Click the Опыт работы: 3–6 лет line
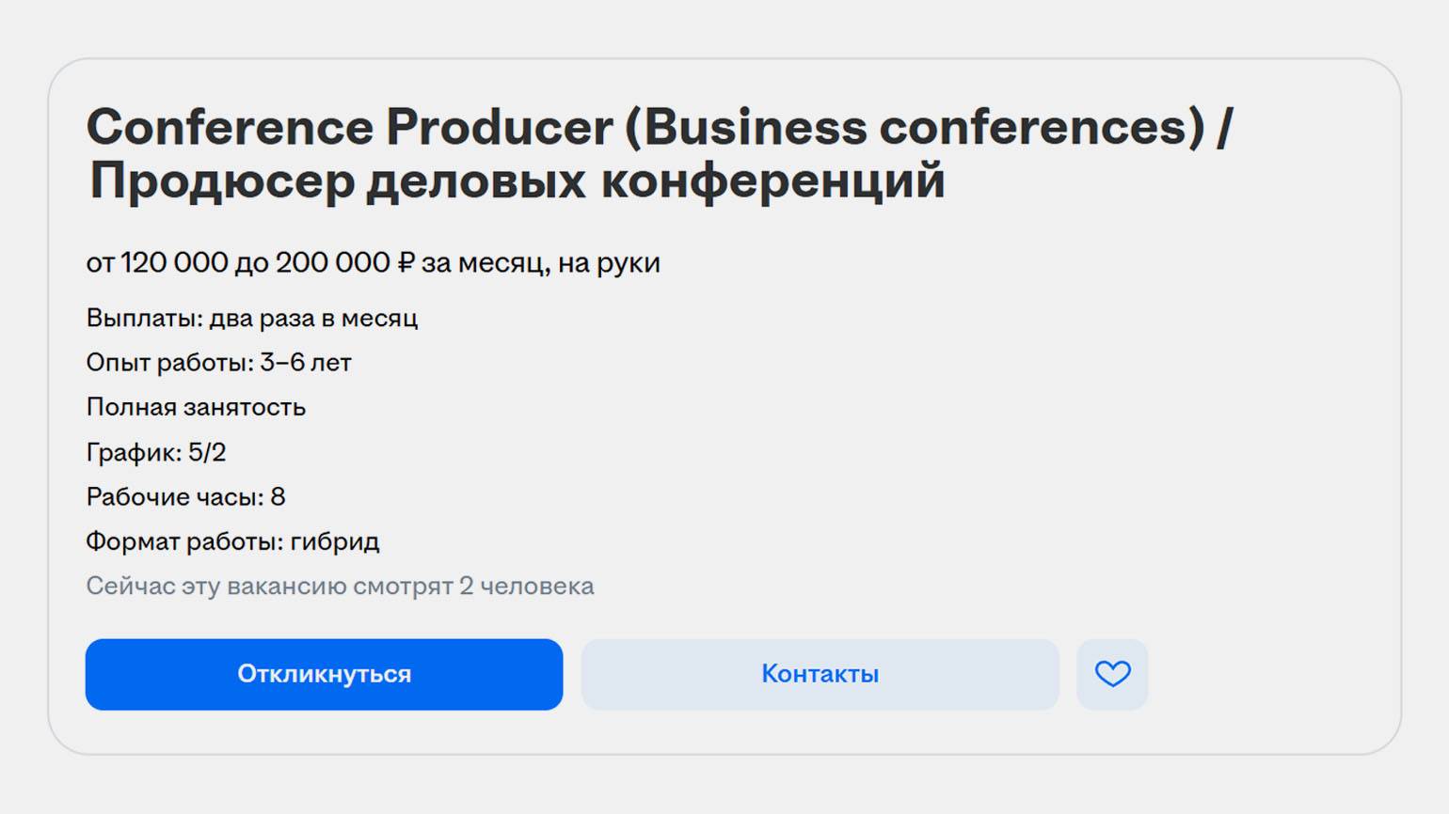Image resolution: width=1449 pixels, height=814 pixels. click(218, 363)
